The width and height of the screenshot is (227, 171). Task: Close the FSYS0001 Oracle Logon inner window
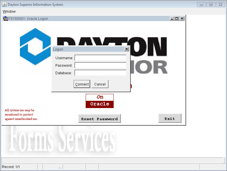(x=182, y=18)
